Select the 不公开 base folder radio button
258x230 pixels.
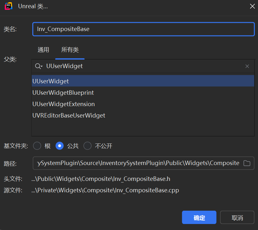(x=87, y=146)
